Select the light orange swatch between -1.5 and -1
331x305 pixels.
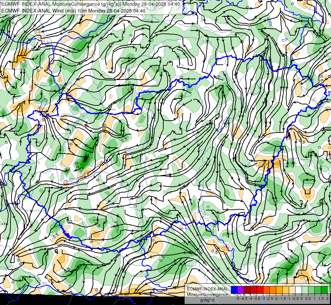tap(286, 290)
